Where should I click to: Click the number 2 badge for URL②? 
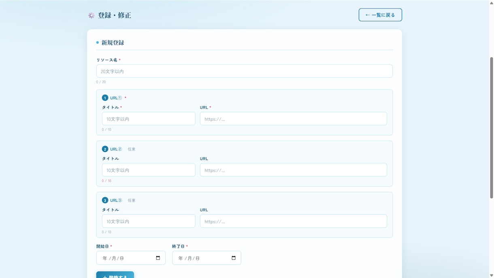[105, 149]
